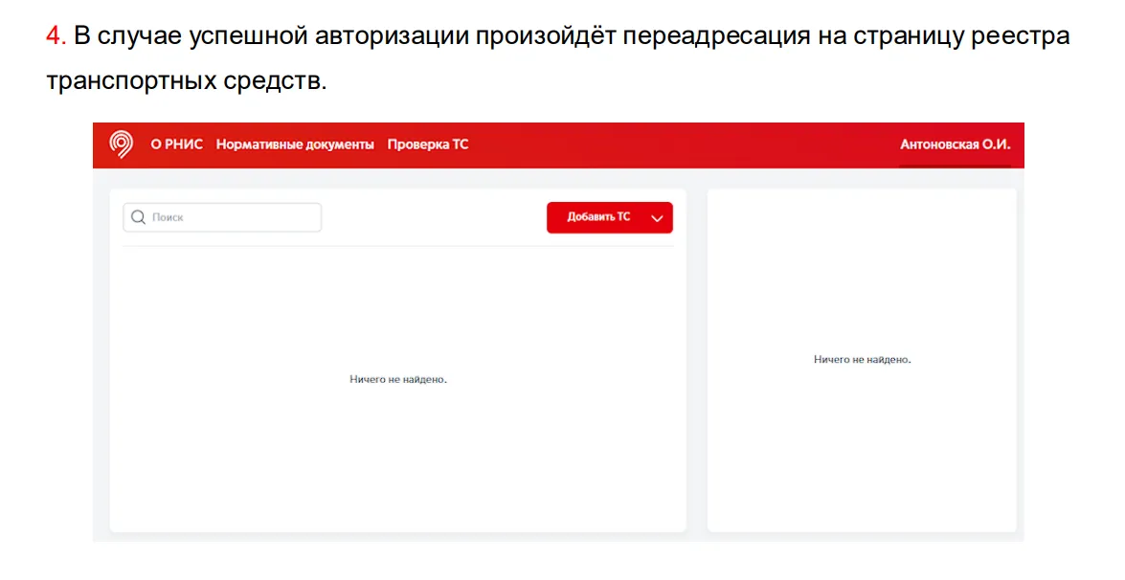Screen dimensions: 1125x580
Task: Click the left panel's Ничего не найдено message
Action: click(398, 379)
